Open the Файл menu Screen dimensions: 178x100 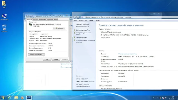(x=75, y=21)
